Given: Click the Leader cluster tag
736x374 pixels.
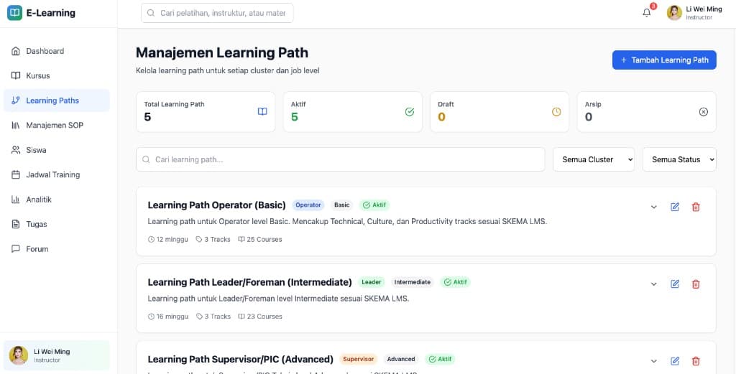Looking at the screenshot, I should pos(372,282).
